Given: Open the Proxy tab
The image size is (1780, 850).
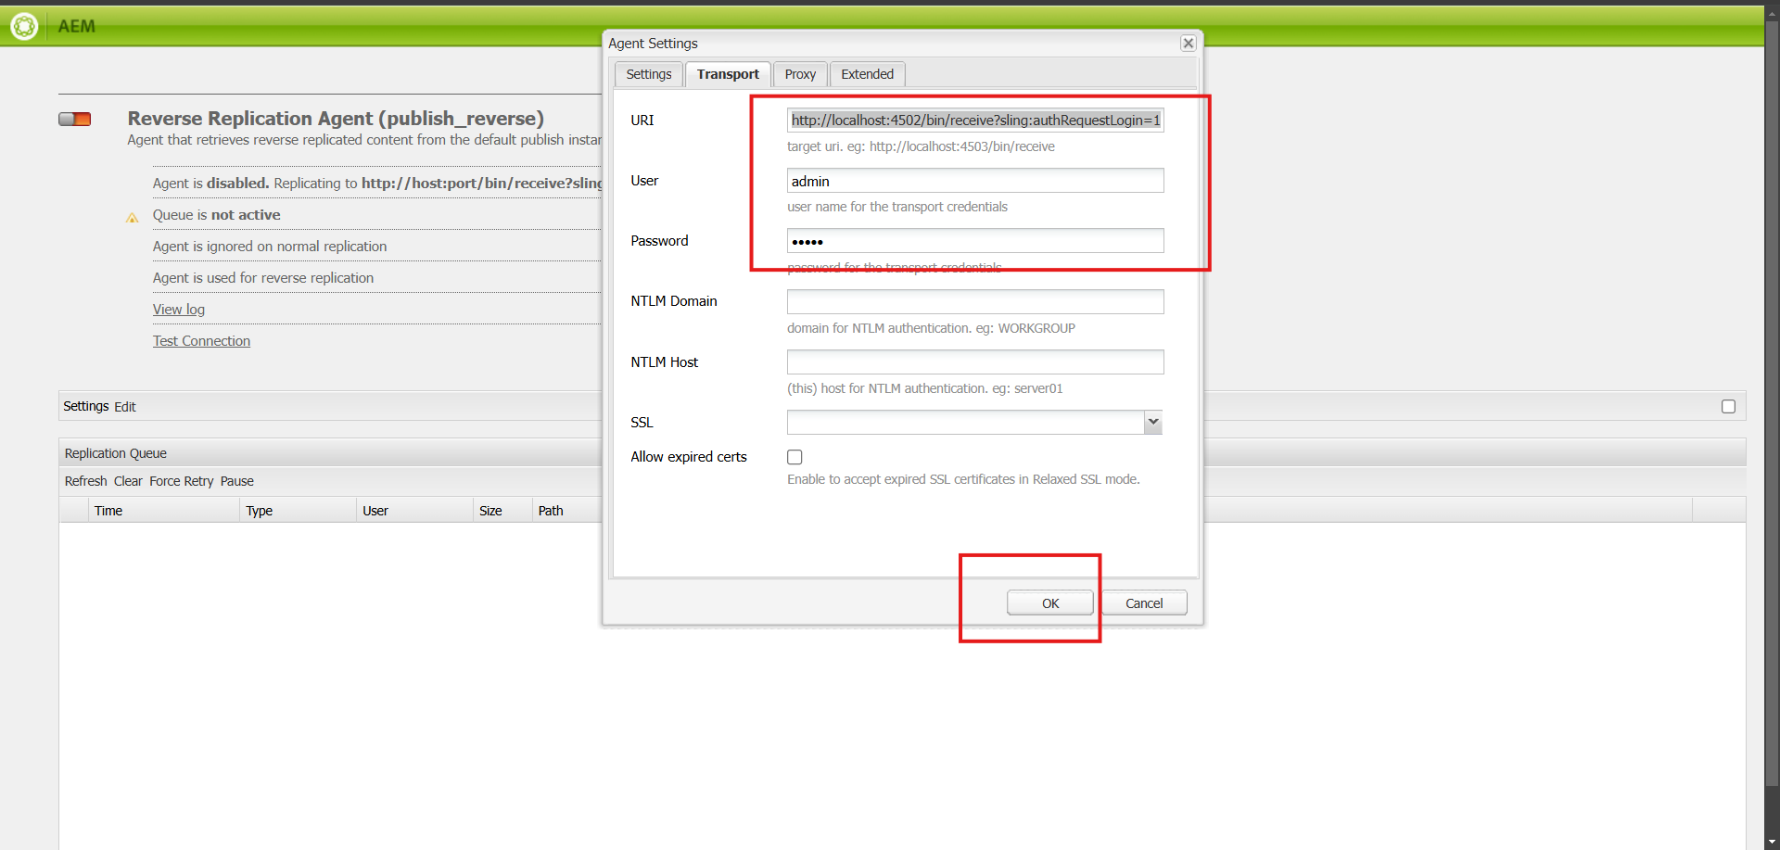Looking at the screenshot, I should pyautogui.click(x=799, y=74).
